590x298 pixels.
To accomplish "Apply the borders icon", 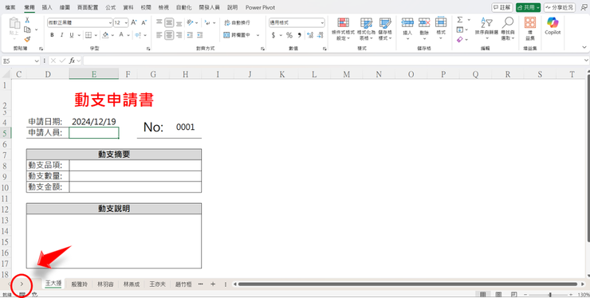I will (88, 35).
